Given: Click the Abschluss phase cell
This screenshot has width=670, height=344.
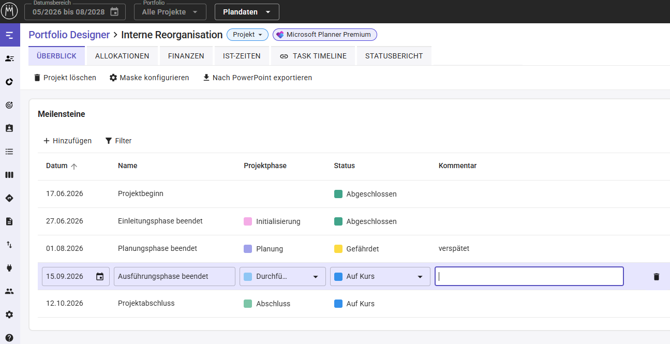Looking at the screenshot, I should (267, 304).
